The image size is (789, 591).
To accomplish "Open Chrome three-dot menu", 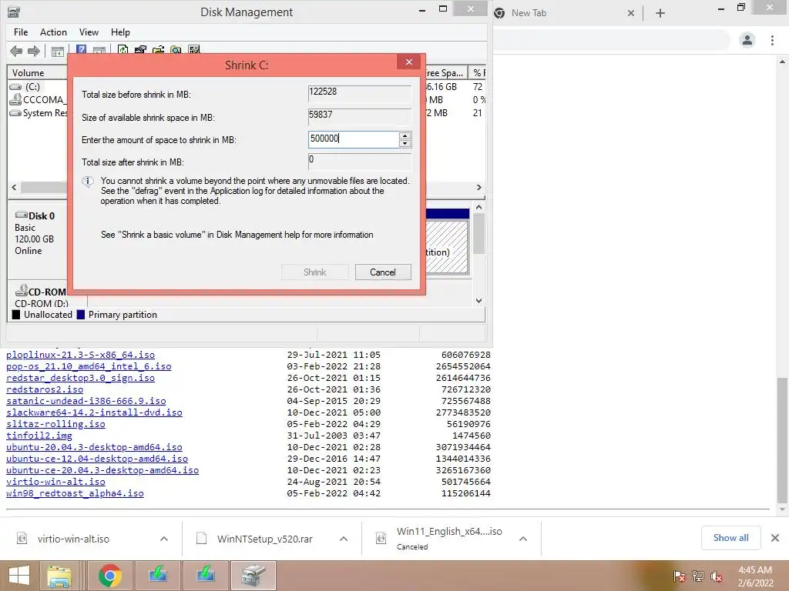I will coord(772,40).
